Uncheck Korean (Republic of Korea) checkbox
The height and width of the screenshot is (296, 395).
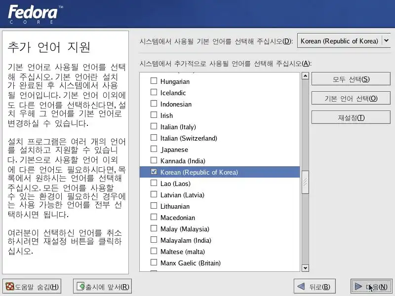(154, 172)
